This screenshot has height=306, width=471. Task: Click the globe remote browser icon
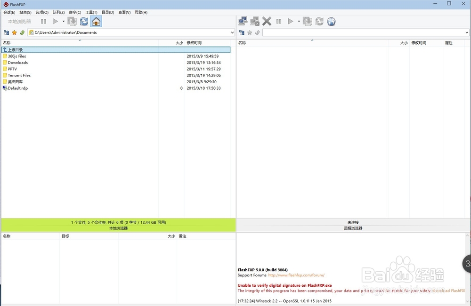point(331,22)
